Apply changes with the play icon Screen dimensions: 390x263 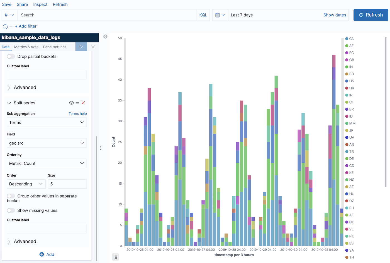[x=81, y=47]
